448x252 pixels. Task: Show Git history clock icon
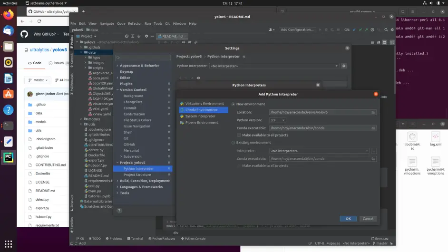[372, 29]
